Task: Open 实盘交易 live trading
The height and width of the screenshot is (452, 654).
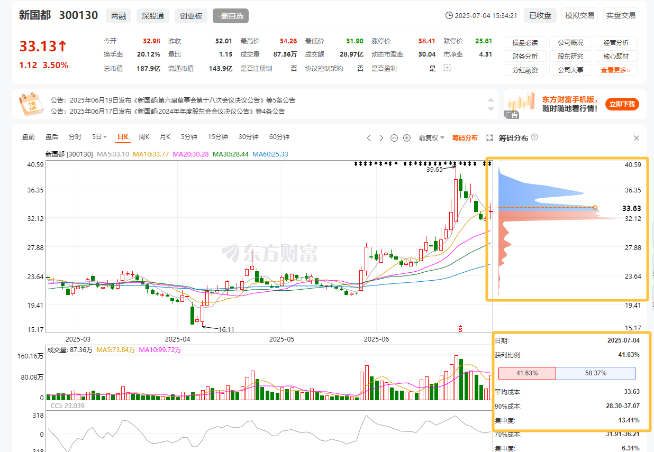Action: [x=621, y=15]
